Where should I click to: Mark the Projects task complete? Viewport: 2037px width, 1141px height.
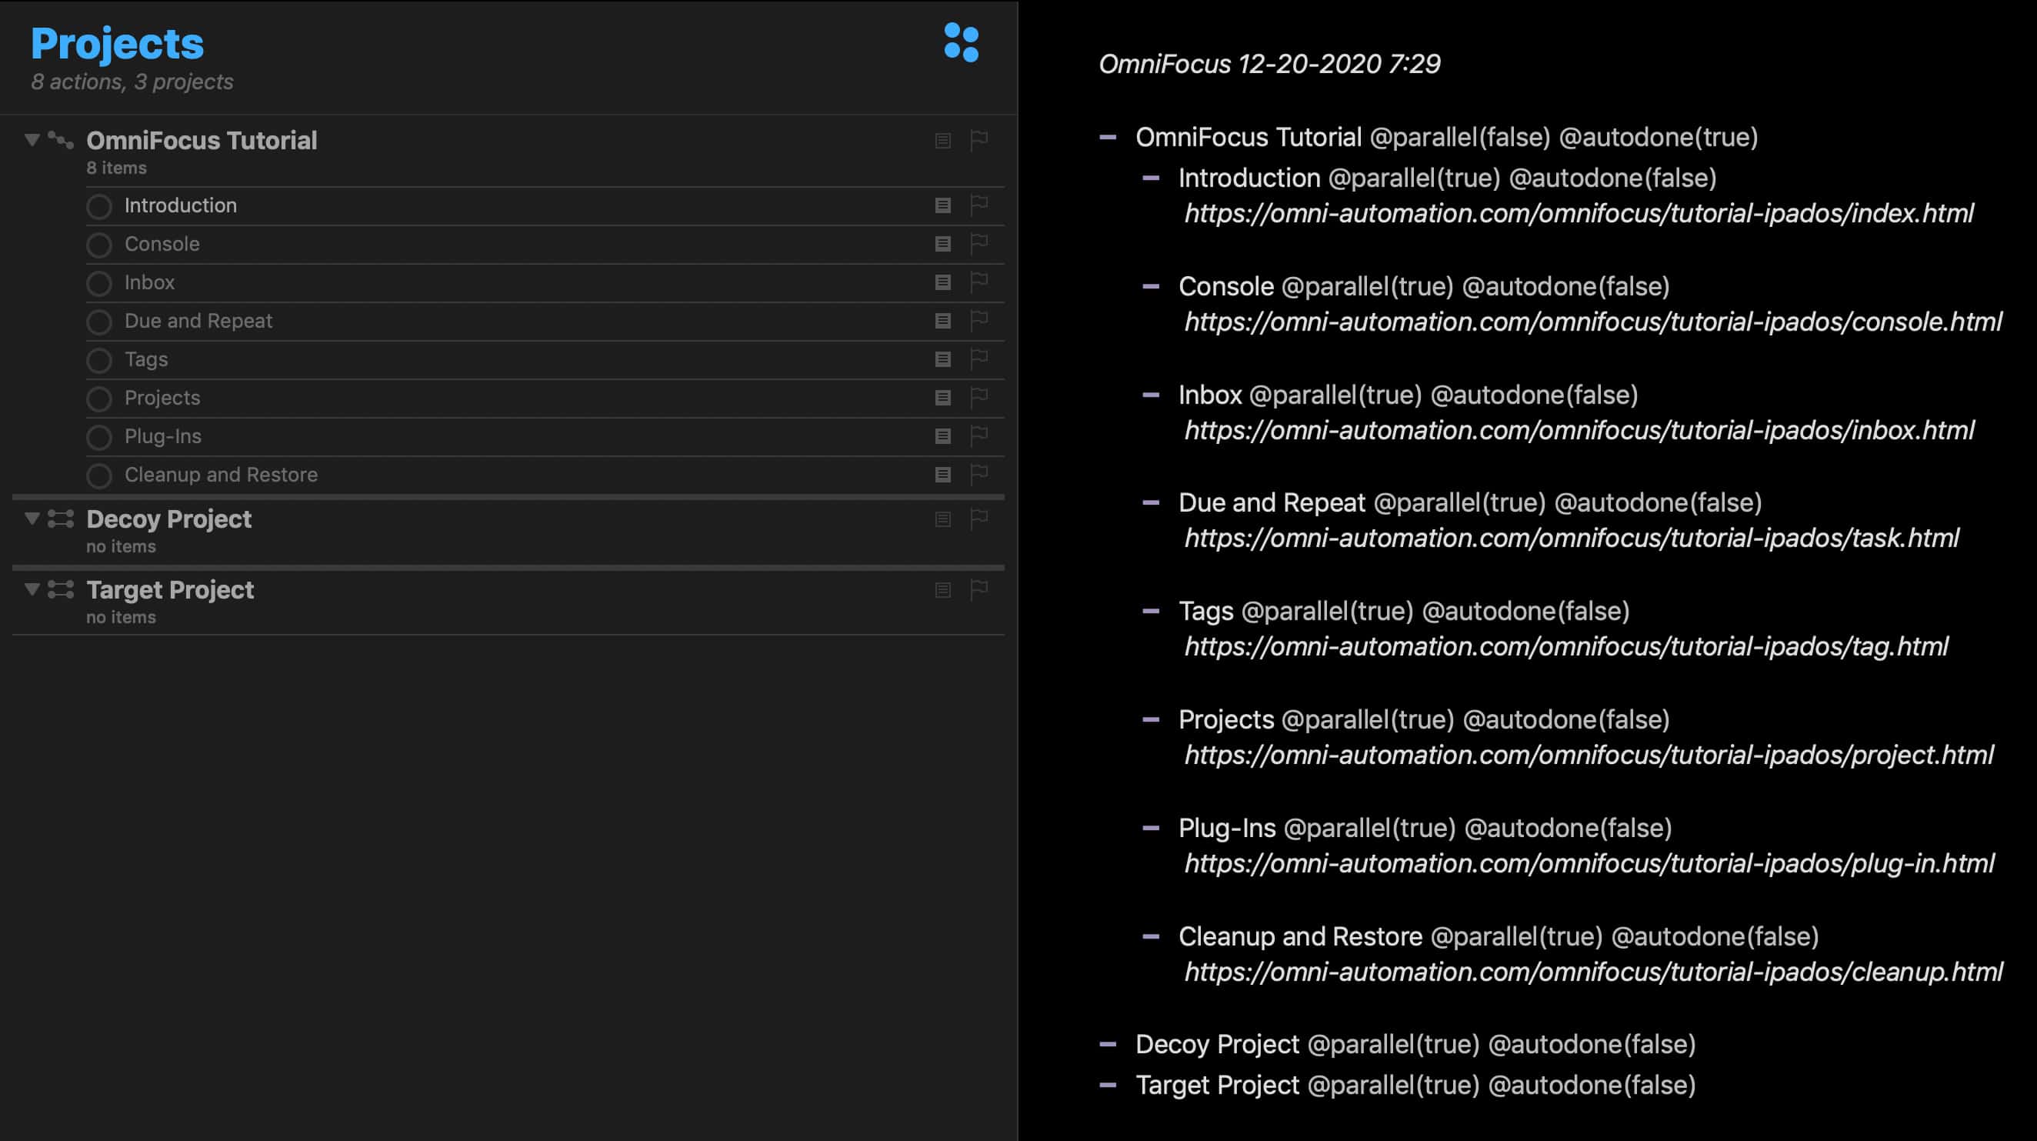pyautogui.click(x=98, y=399)
